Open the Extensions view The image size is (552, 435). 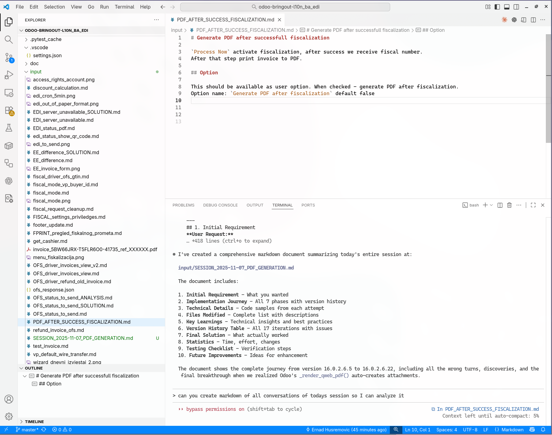pyautogui.click(x=9, y=110)
